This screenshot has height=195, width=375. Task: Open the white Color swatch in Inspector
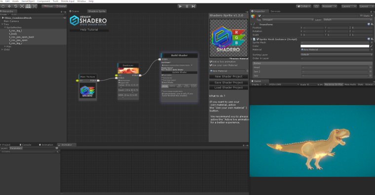pos(335,46)
